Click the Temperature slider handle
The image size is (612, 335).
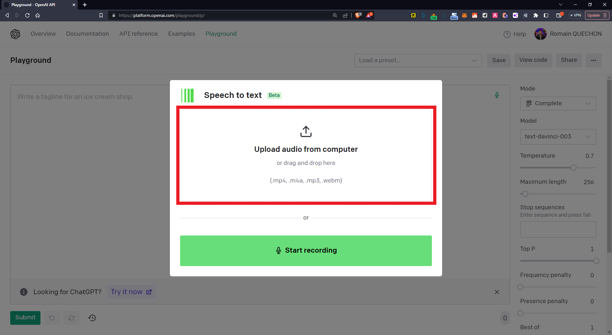tap(573, 168)
